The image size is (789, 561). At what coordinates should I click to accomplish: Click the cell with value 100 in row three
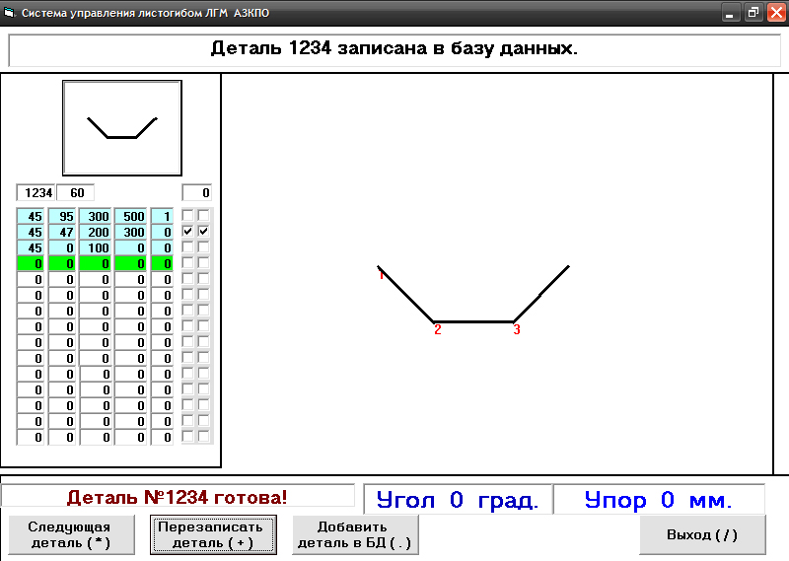[x=96, y=247]
